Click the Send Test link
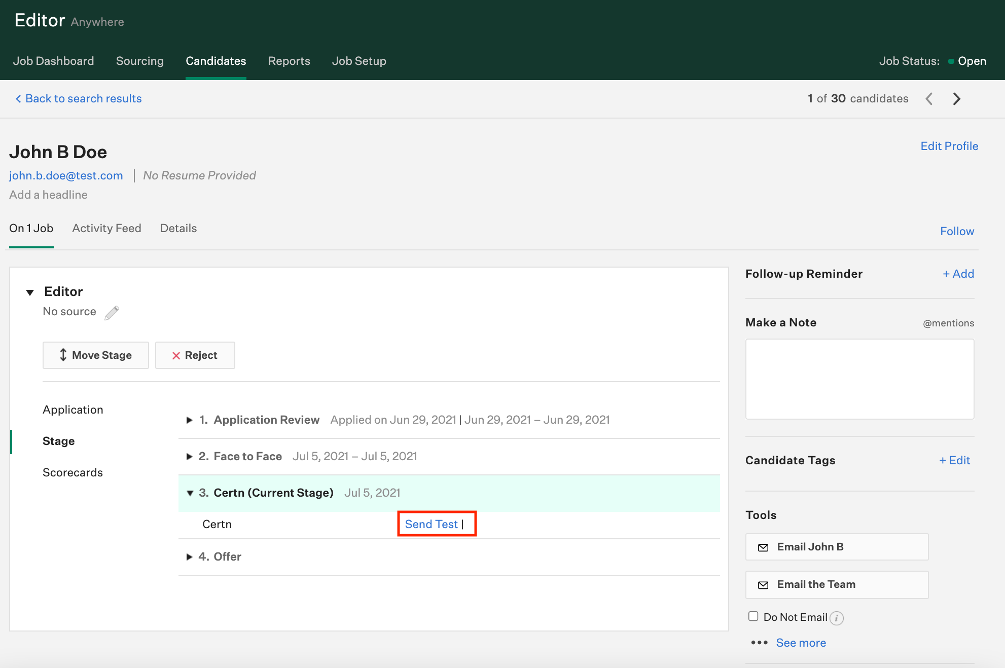Screen dimensions: 1005x668 tap(431, 524)
